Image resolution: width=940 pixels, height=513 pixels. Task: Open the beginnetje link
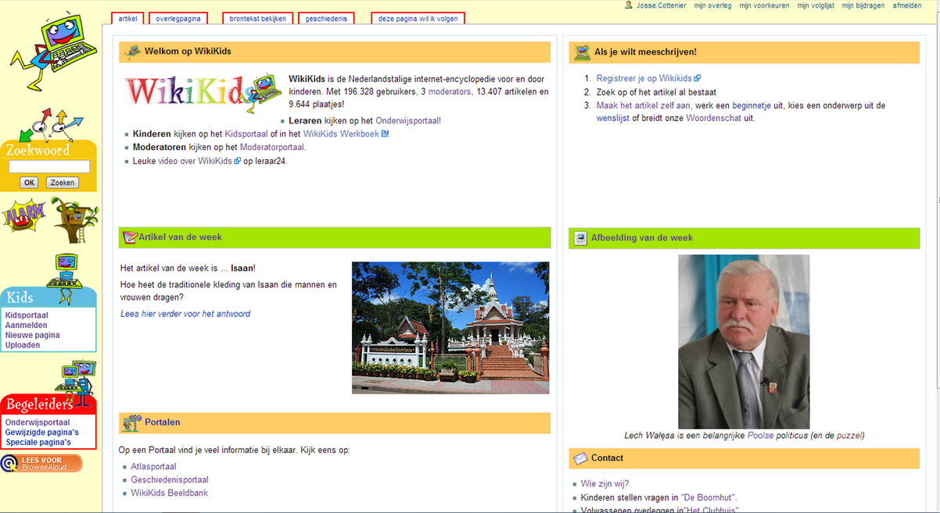coord(752,105)
